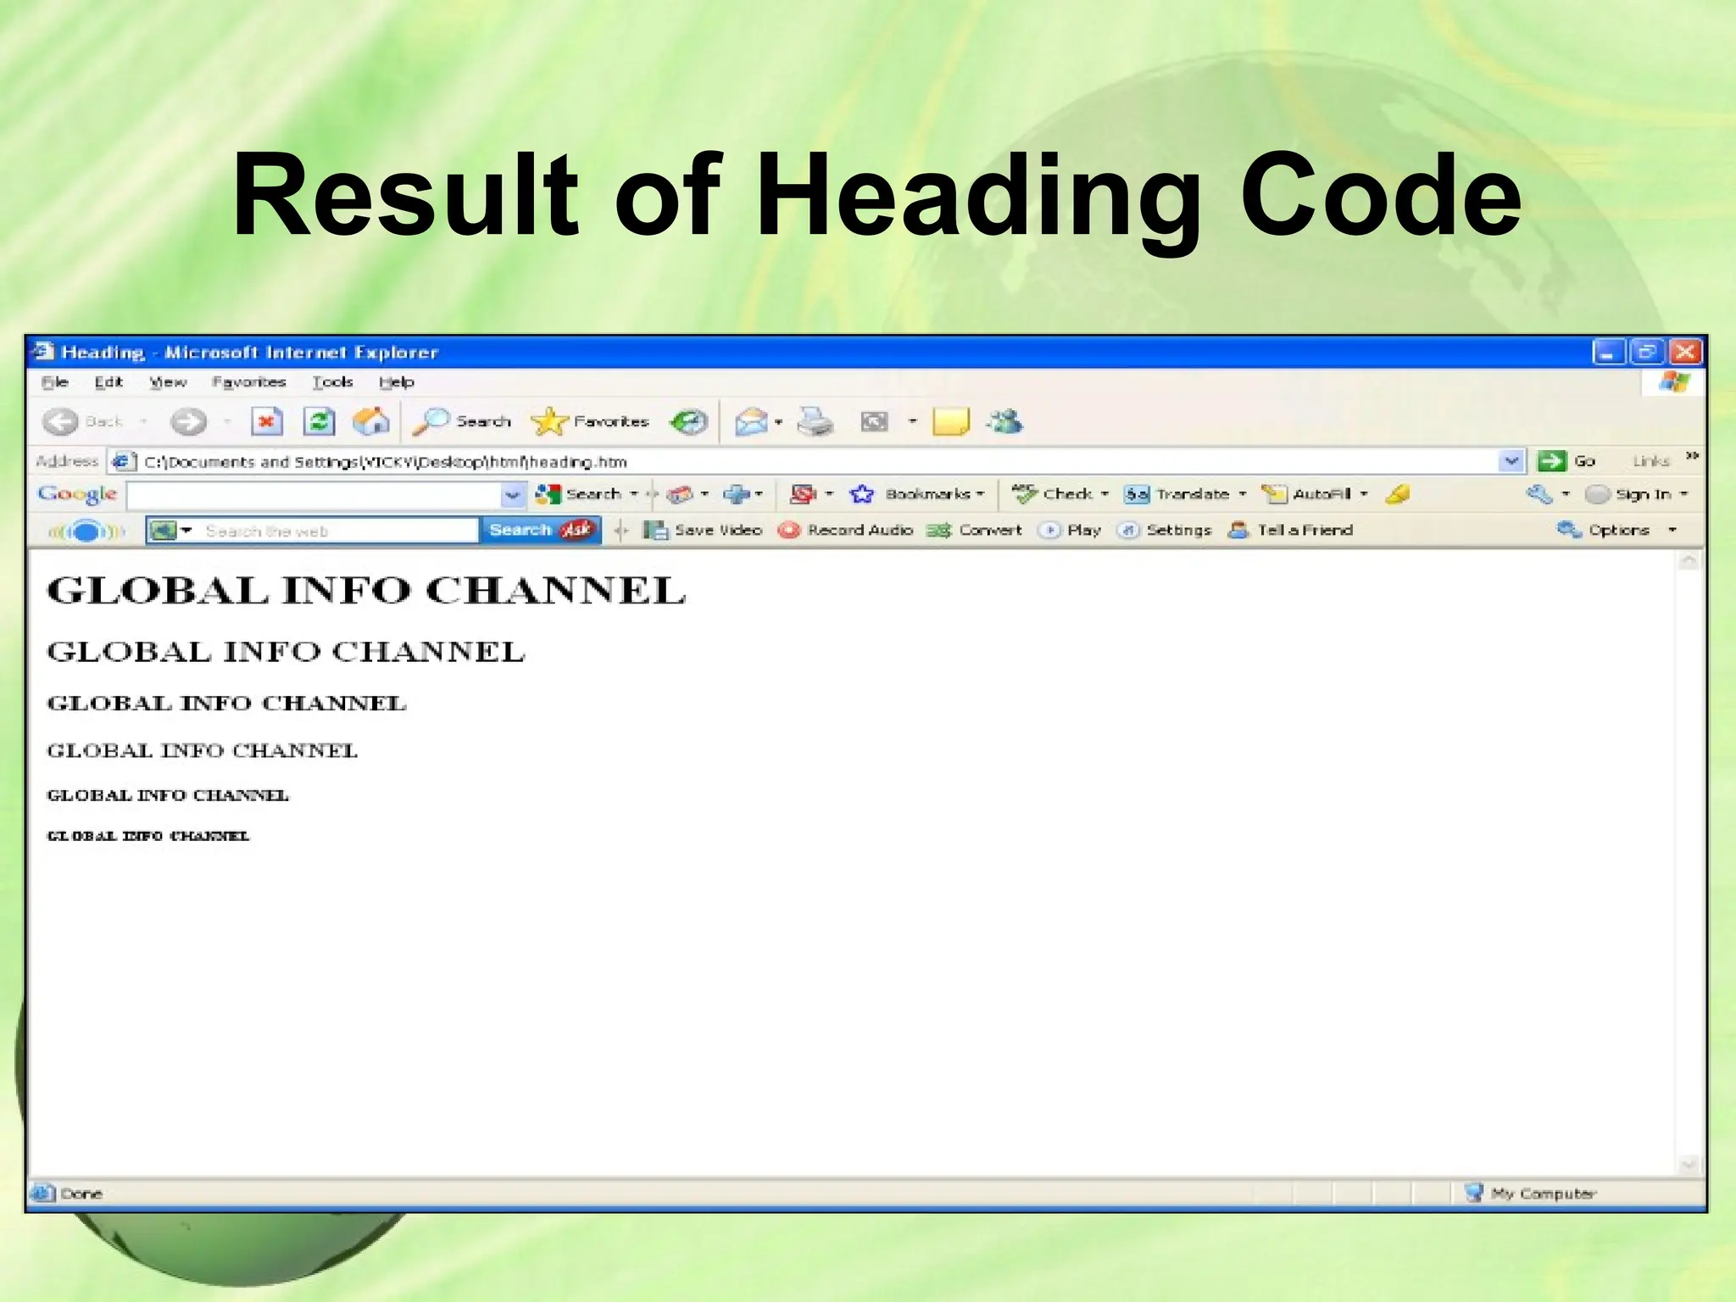Click the yellow Discuss note icon
Image resolution: width=1736 pixels, height=1302 pixels.
pyautogui.click(x=950, y=421)
